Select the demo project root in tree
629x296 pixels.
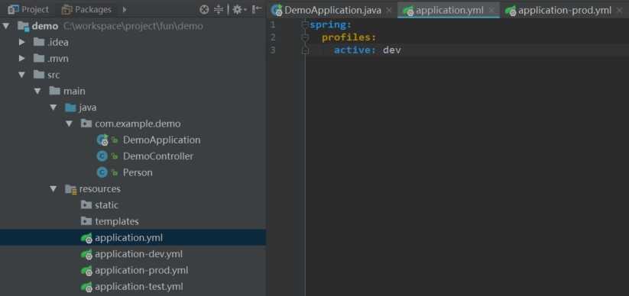tap(133, 26)
